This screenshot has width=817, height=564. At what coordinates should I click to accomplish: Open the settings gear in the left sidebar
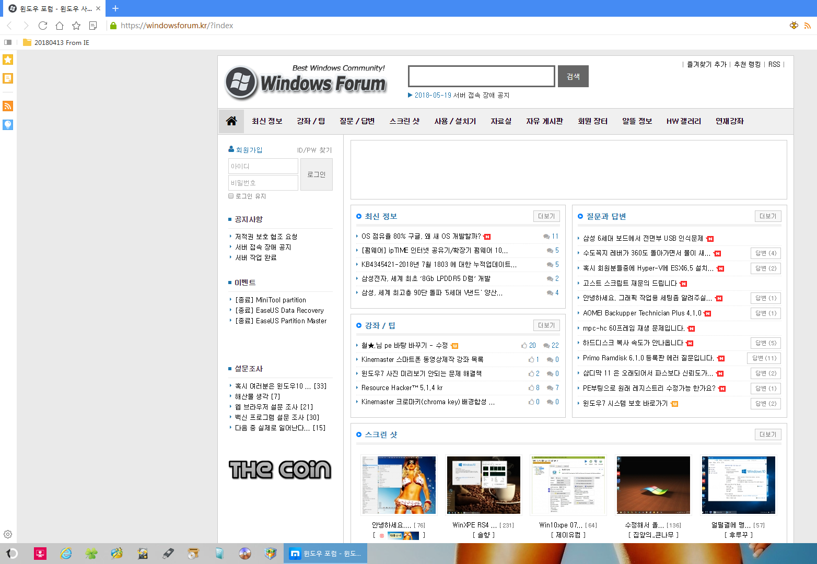click(8, 534)
